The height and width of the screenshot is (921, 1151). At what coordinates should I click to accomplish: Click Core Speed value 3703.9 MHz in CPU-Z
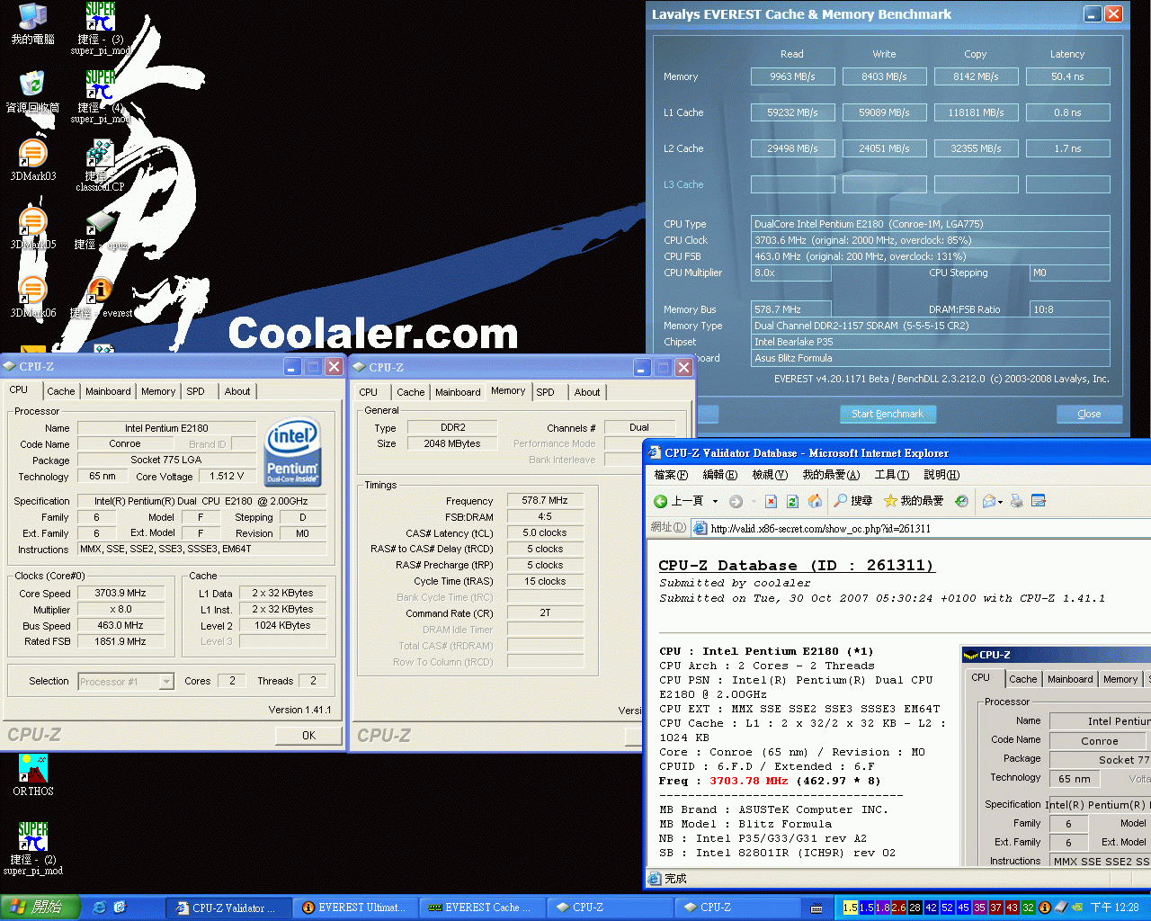(x=121, y=594)
